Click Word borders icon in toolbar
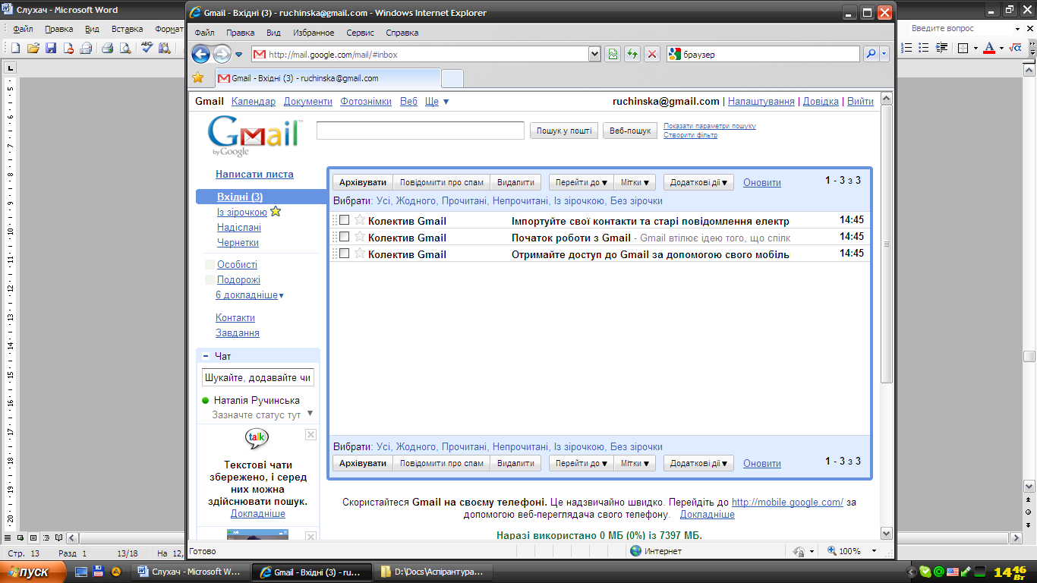 click(x=963, y=48)
